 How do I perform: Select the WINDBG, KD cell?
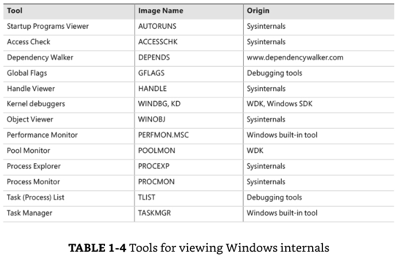159,104
